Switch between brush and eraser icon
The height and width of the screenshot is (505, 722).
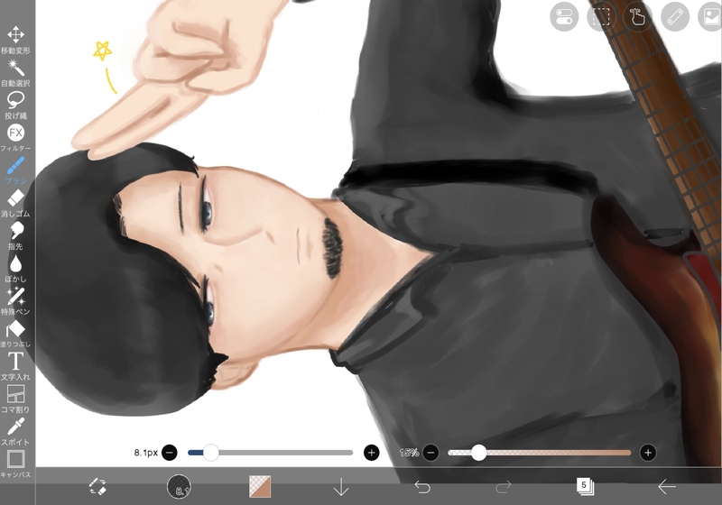coord(97,487)
